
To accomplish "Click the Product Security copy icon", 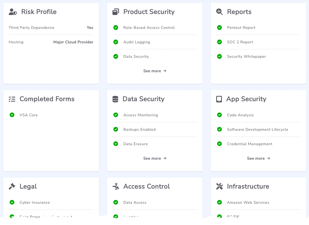I will 116,12.
